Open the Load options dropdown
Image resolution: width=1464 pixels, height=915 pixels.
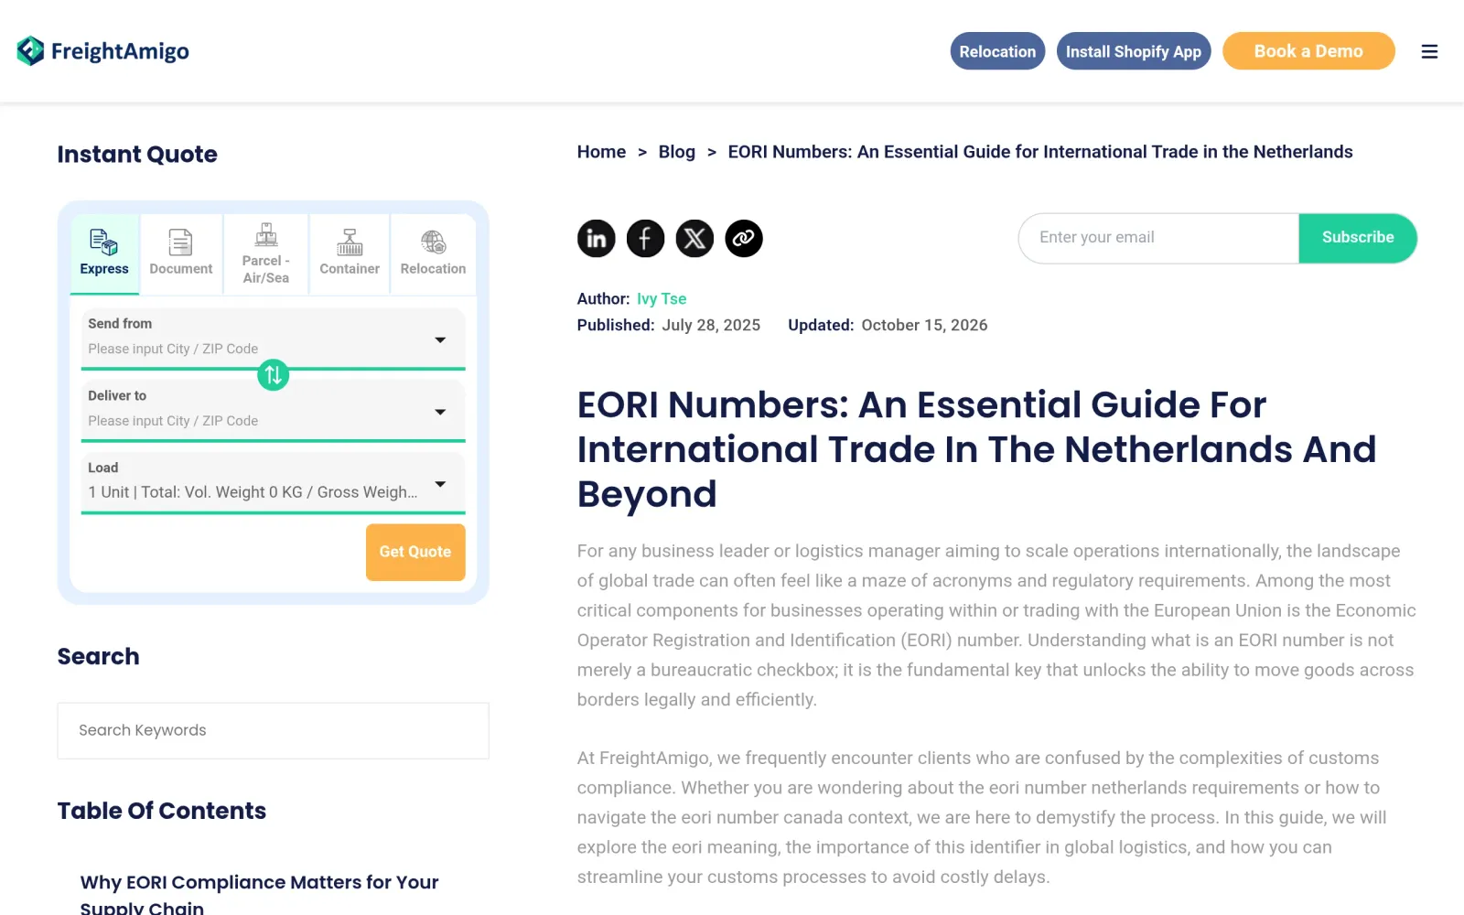[273, 482]
